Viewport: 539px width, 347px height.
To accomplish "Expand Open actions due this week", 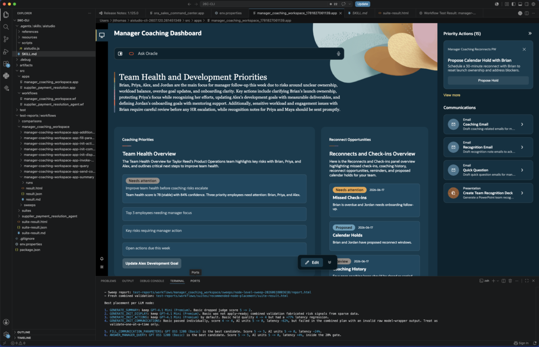I will pyautogui.click(x=214, y=249).
